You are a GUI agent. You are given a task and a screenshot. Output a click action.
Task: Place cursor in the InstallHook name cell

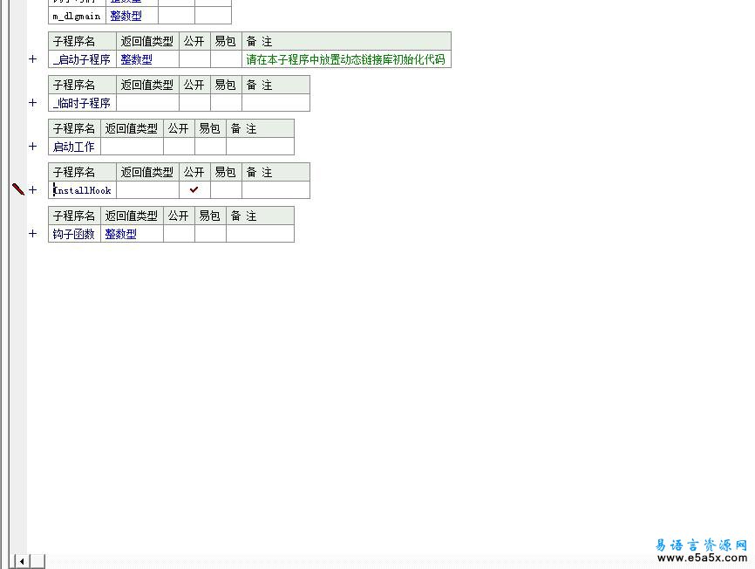(82, 190)
